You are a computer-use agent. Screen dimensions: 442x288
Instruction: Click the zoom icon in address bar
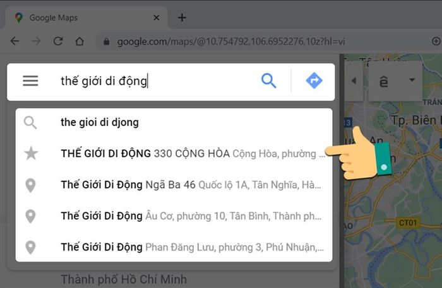(436, 42)
